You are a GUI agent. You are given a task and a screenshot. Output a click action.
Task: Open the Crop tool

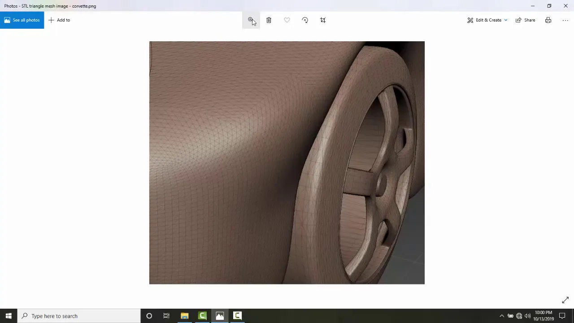pyautogui.click(x=323, y=20)
